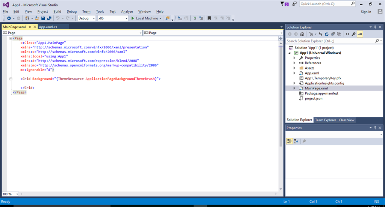Image resolution: width=385 pixels, height=207 pixels.
Task: Click the View Code angle brackets icon
Action: click(x=347, y=34)
